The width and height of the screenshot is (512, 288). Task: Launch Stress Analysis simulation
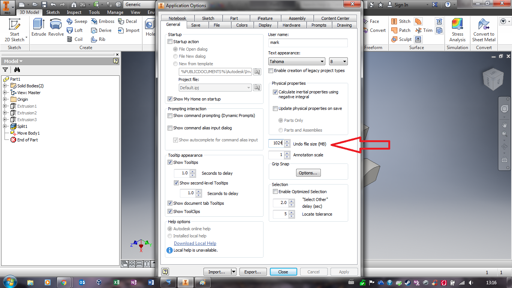click(458, 30)
